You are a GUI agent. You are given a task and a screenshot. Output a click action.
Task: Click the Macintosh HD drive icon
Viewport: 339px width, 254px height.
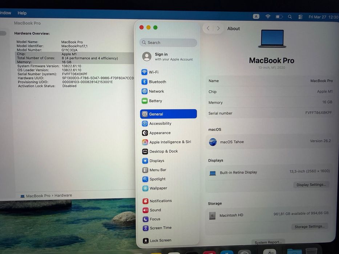point(212,215)
